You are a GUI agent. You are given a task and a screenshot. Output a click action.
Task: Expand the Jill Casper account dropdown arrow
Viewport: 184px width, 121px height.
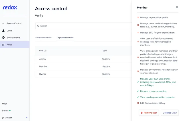[x=27, y=118]
